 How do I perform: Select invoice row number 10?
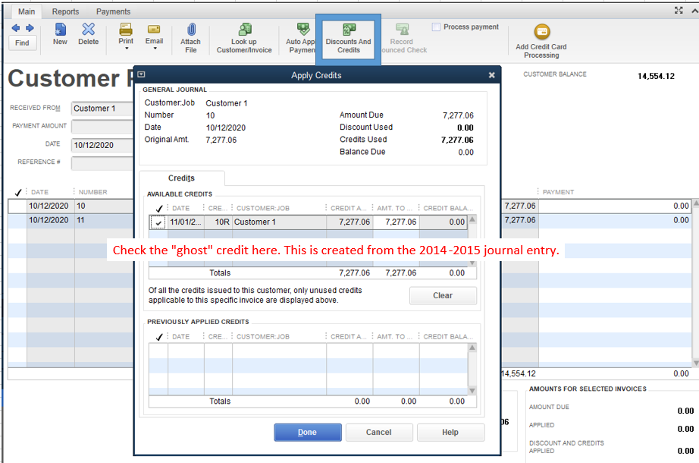(x=349, y=206)
